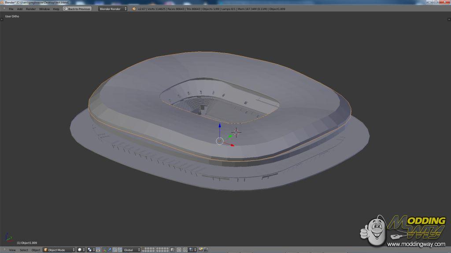Click the OpenGL render image camera icon
The height and width of the screenshot is (253, 451).
coord(200,250)
